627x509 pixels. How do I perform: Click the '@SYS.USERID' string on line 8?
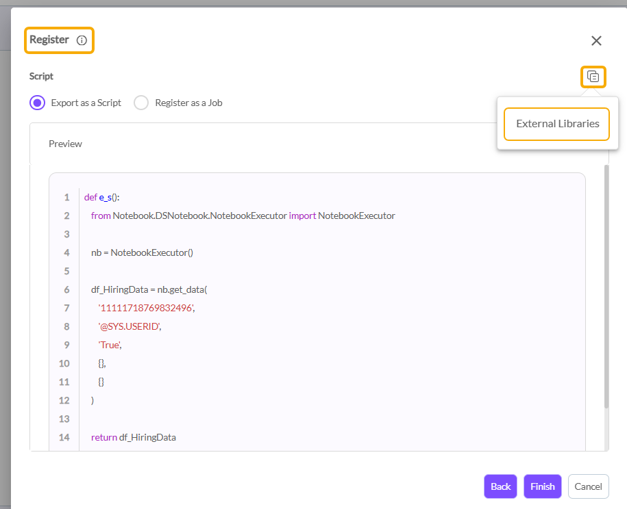tap(130, 326)
